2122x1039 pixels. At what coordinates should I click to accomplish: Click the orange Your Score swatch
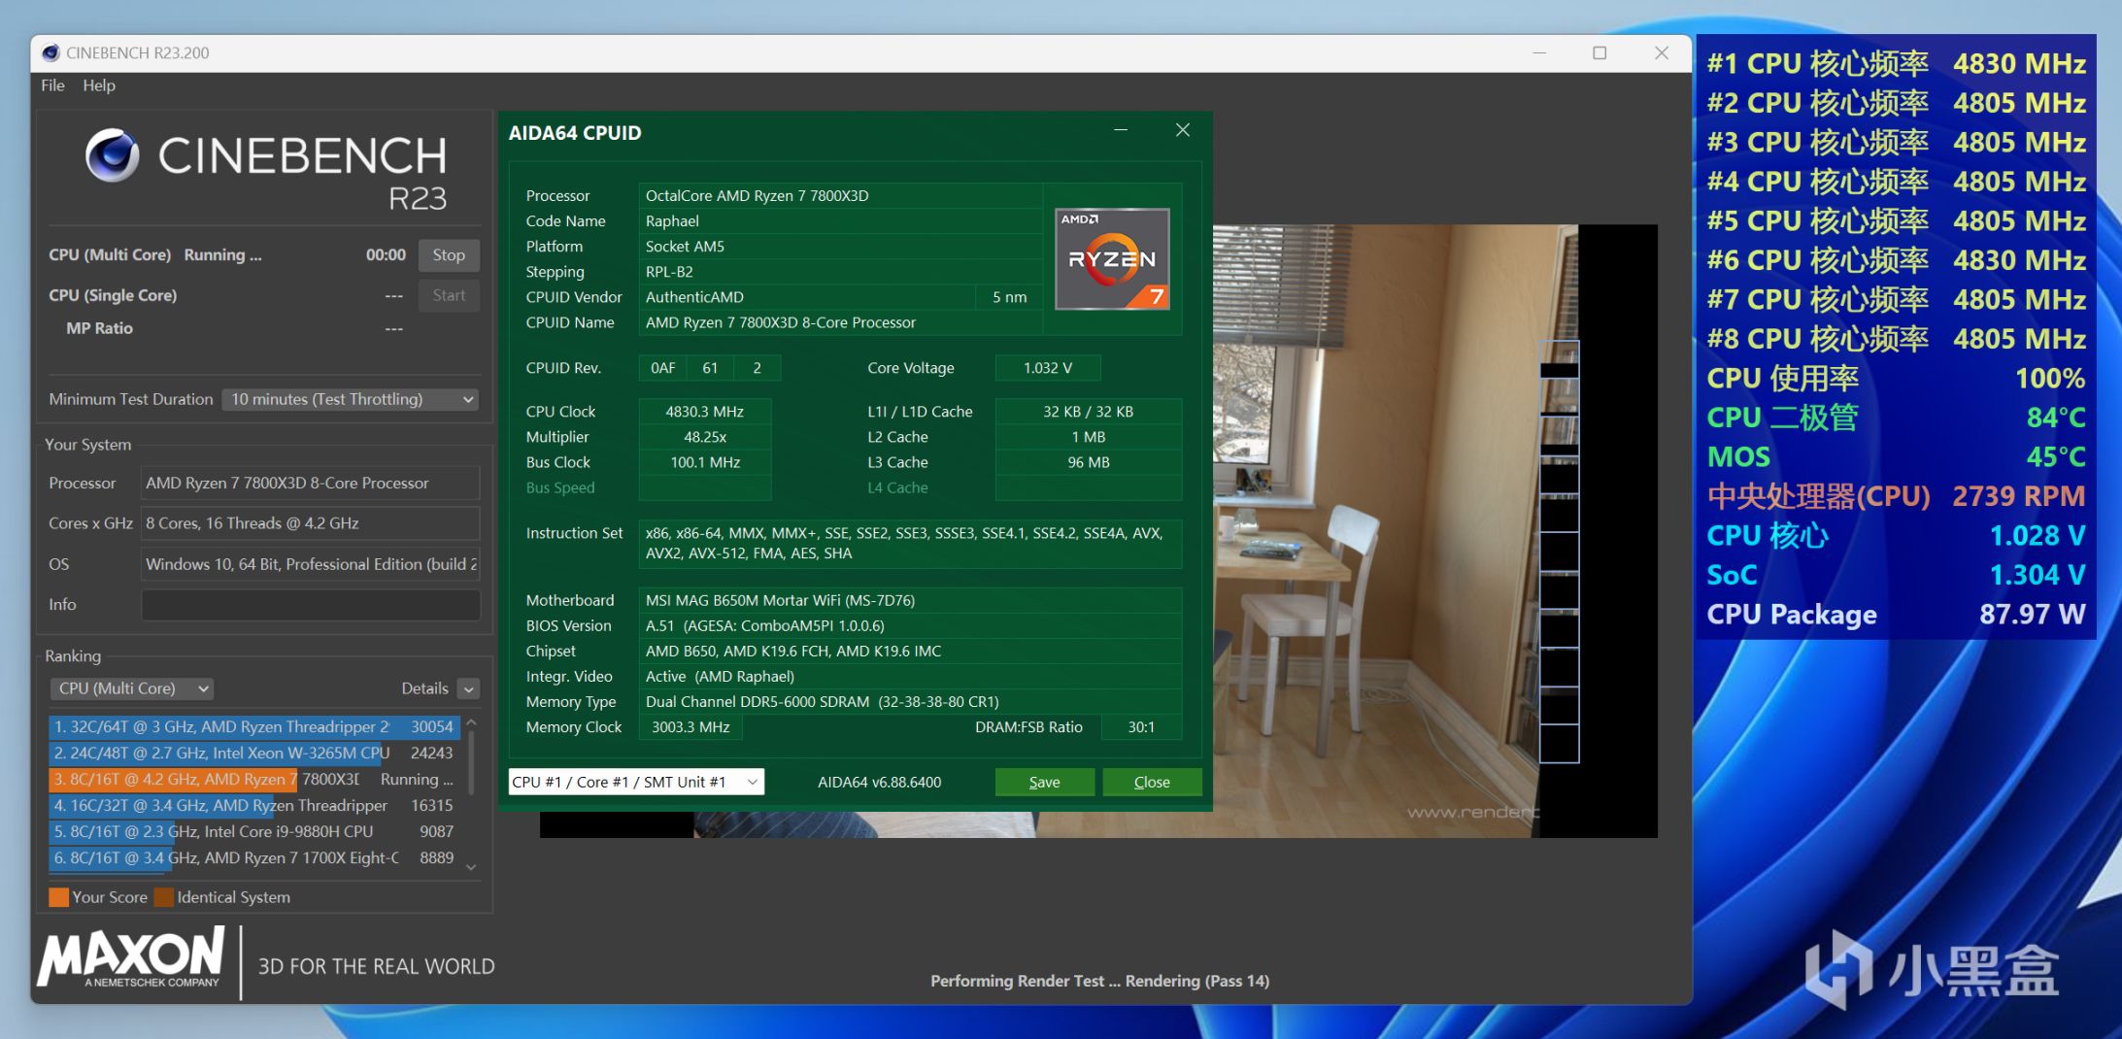[58, 897]
